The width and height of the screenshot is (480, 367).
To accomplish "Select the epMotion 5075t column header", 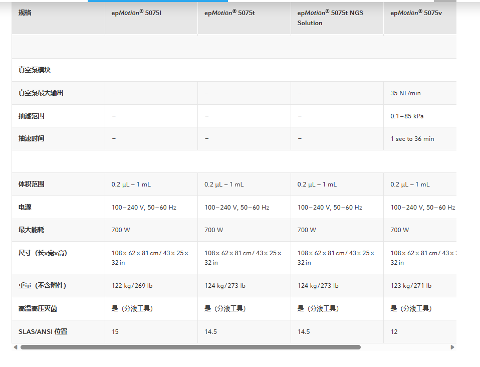I will tap(245, 18).
